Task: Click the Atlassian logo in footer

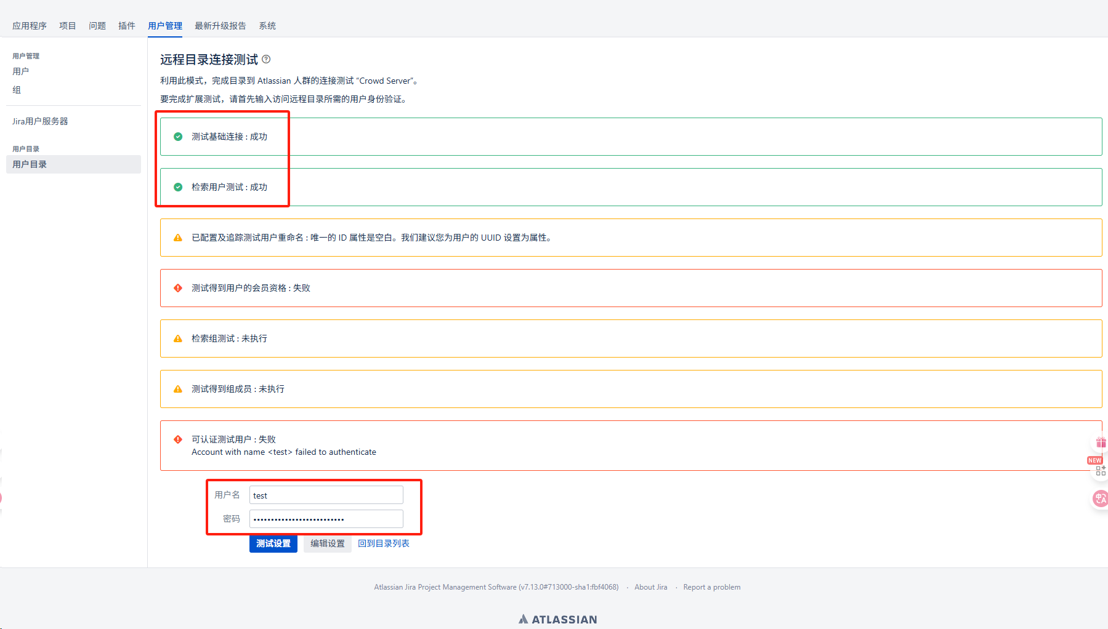Action: click(557, 619)
